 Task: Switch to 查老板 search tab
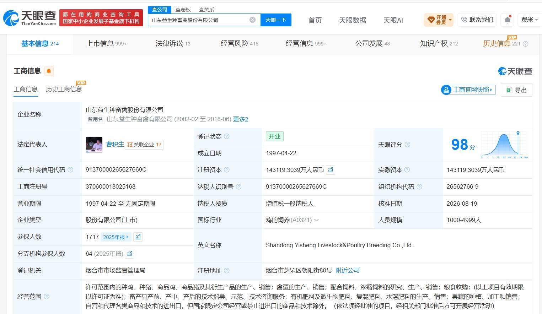pyautogui.click(x=183, y=10)
